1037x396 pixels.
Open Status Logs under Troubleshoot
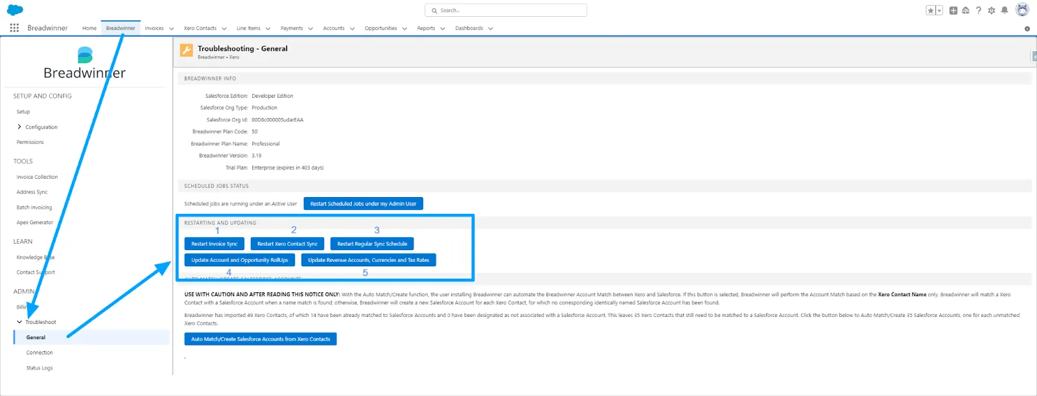tap(40, 368)
